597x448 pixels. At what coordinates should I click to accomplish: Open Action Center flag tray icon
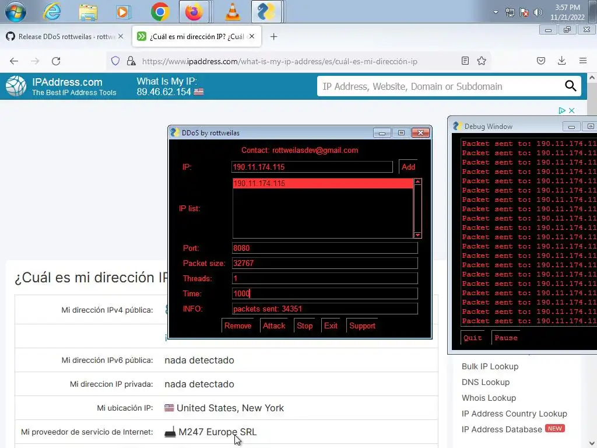click(524, 13)
